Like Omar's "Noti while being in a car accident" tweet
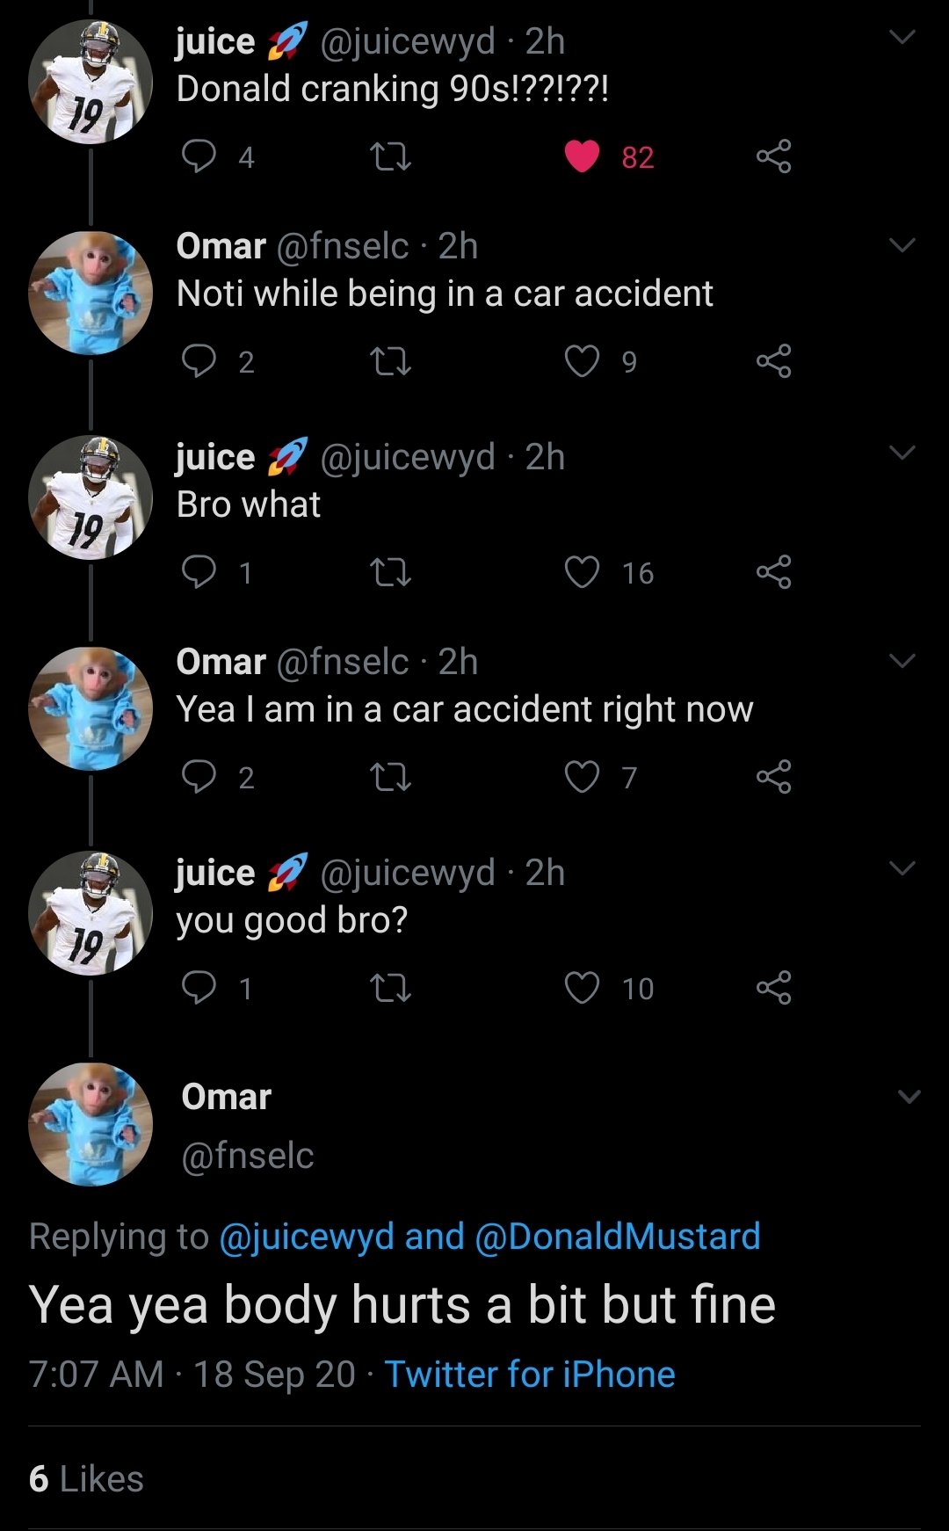 (x=582, y=361)
